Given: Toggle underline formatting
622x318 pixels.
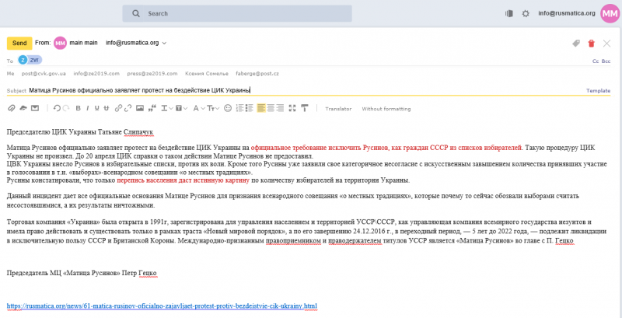Looking at the screenshot, I should pyautogui.click(x=96, y=108).
